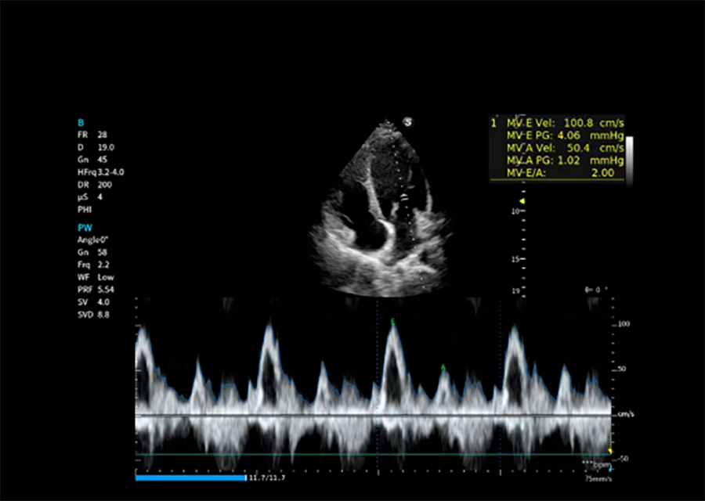The image size is (705, 501).
Task: Click the grayscale map bar beside the results
Action: pyautogui.click(x=628, y=159)
